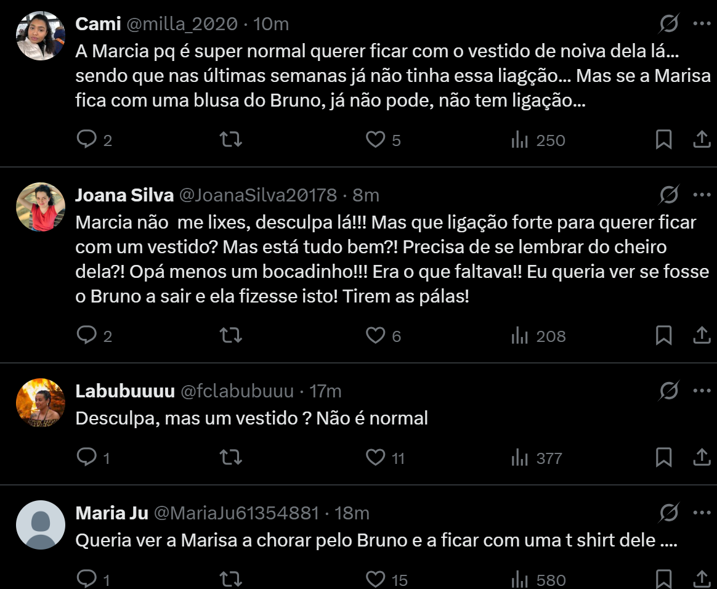The width and height of the screenshot is (717, 589).
Task: Click Maria Ju's profile picture
Action: point(40,524)
